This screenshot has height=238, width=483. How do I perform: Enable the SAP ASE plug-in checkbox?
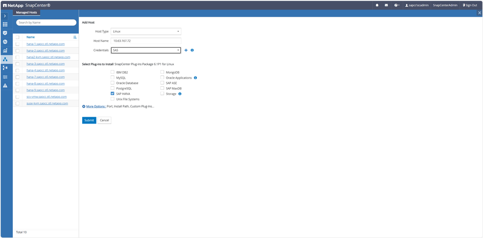pyautogui.click(x=162, y=83)
